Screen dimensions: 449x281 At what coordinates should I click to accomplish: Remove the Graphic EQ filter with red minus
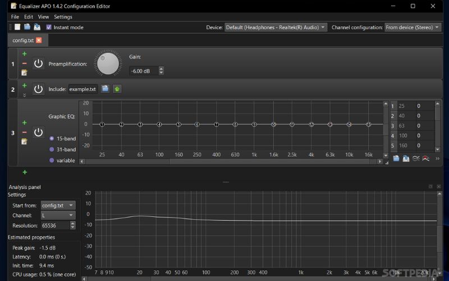[25, 132]
